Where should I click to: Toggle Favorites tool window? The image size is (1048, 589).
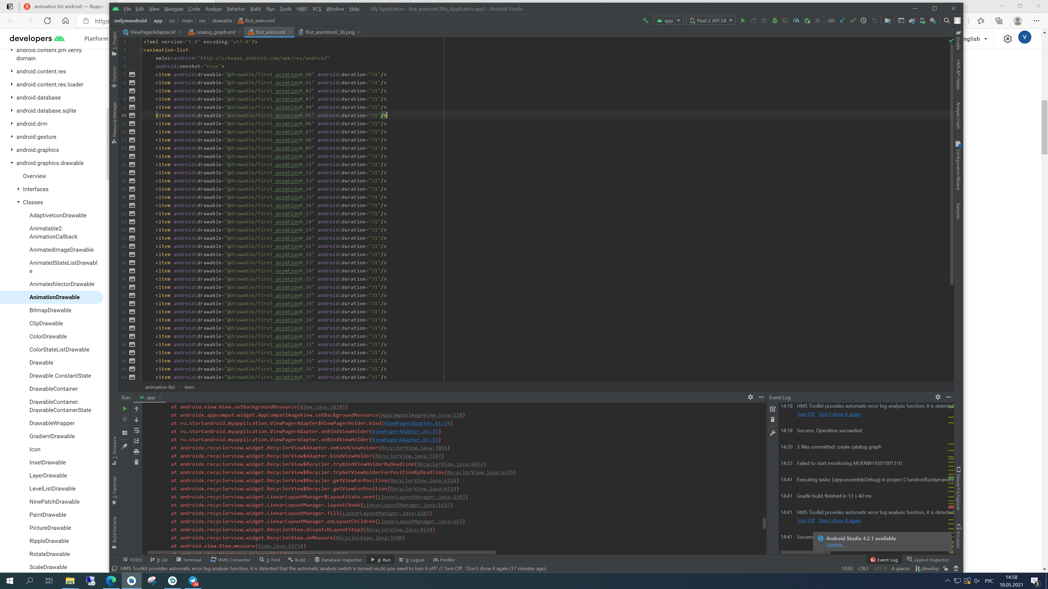(x=114, y=490)
